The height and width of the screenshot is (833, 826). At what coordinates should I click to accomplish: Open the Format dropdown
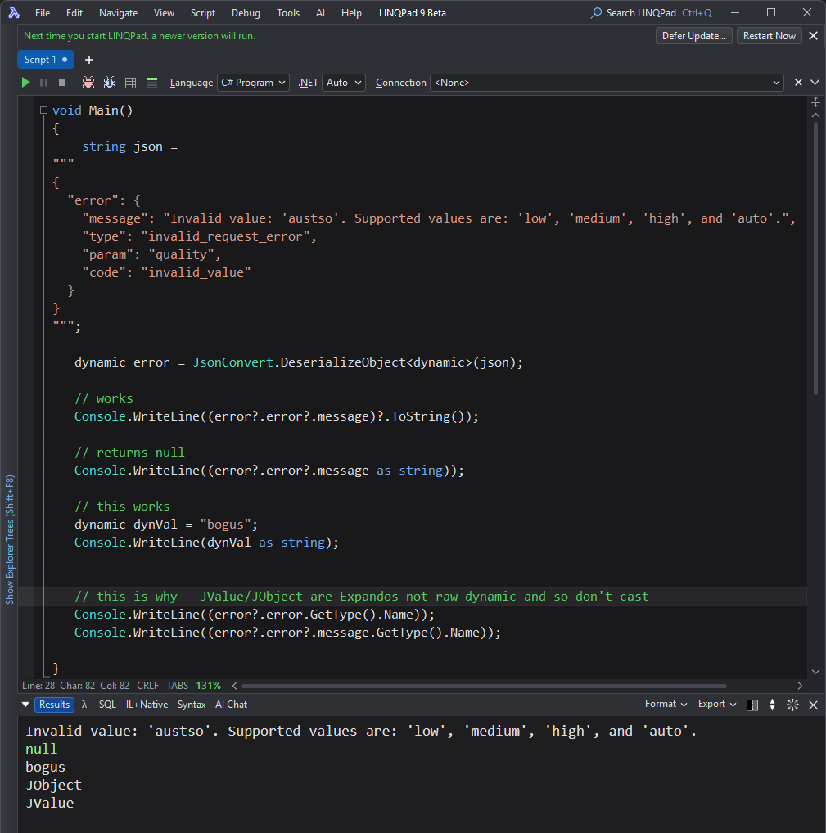point(666,704)
